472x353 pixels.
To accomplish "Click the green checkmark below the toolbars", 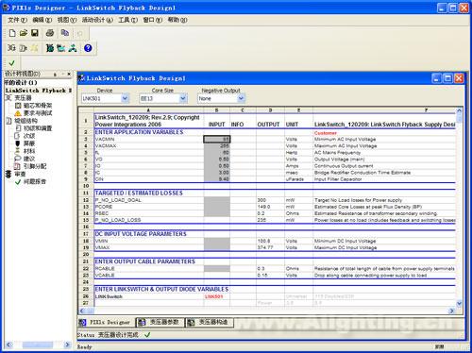I will [x=12, y=63].
